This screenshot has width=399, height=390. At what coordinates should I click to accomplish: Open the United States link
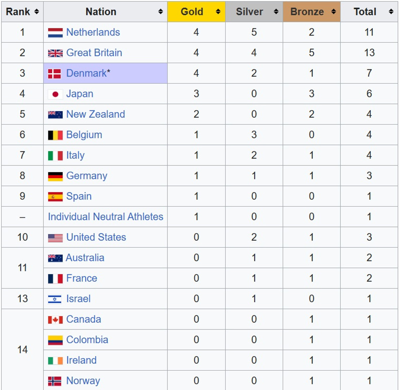[x=96, y=237]
